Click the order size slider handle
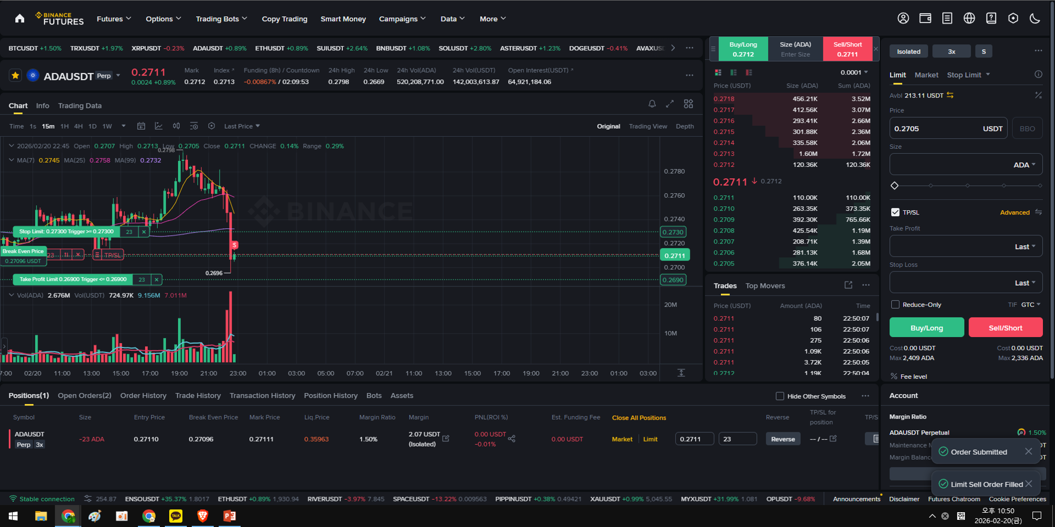Screen dimensions: 1055x527 (895, 186)
